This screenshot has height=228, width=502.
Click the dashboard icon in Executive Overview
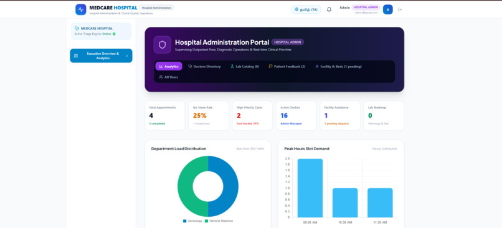click(76, 55)
